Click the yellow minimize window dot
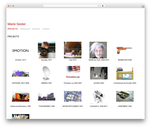This screenshot has width=151, height=128. click(11, 6)
